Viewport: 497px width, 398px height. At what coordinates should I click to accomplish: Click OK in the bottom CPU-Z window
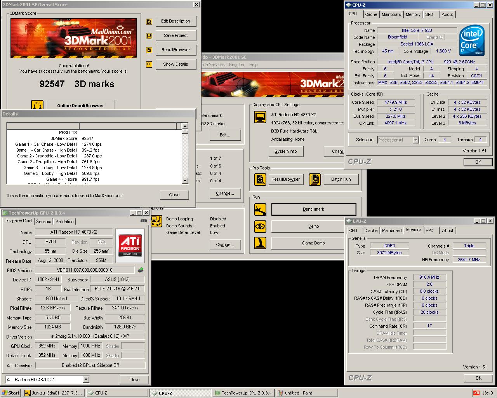tap(478, 378)
